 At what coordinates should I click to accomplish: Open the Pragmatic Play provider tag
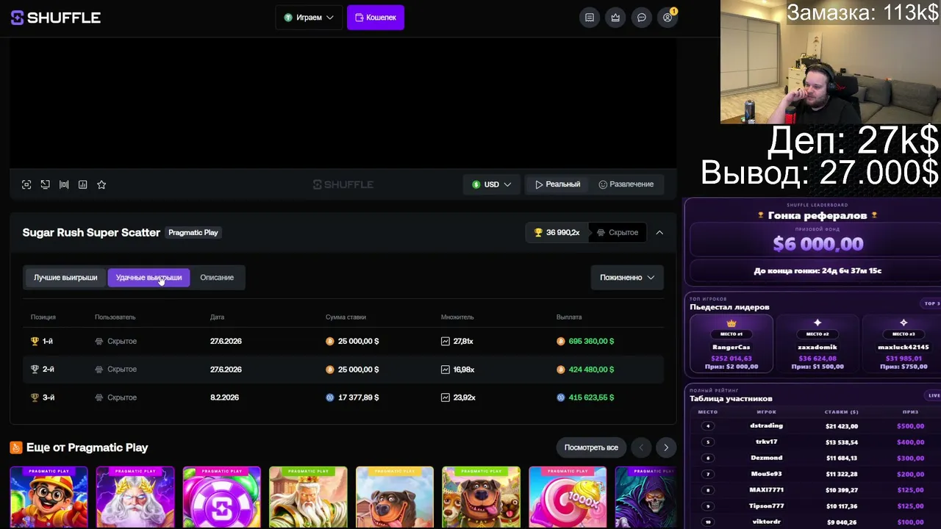coord(193,232)
